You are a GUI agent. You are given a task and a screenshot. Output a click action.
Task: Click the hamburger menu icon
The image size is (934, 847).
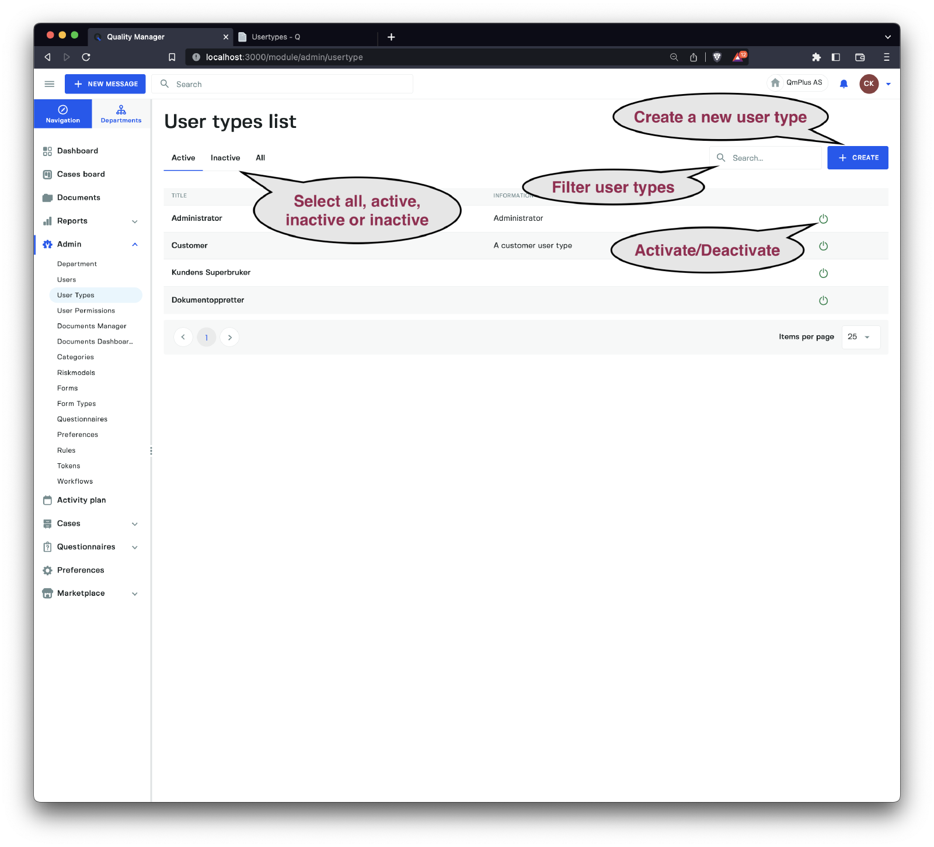coord(50,84)
